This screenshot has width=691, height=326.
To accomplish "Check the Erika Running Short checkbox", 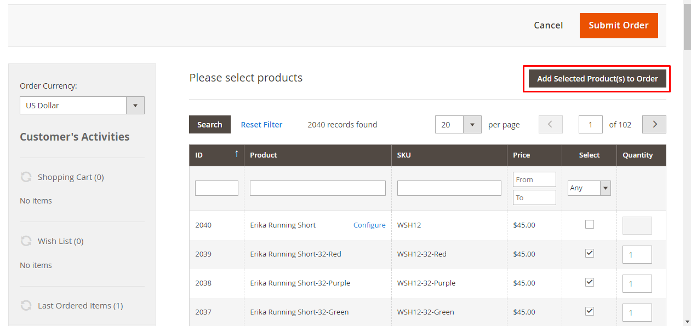I will point(589,224).
